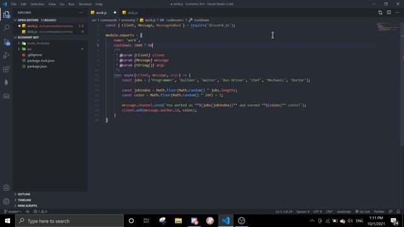Switch to the work.js editor tab
This screenshot has height=227, width=404.
coord(102,13)
